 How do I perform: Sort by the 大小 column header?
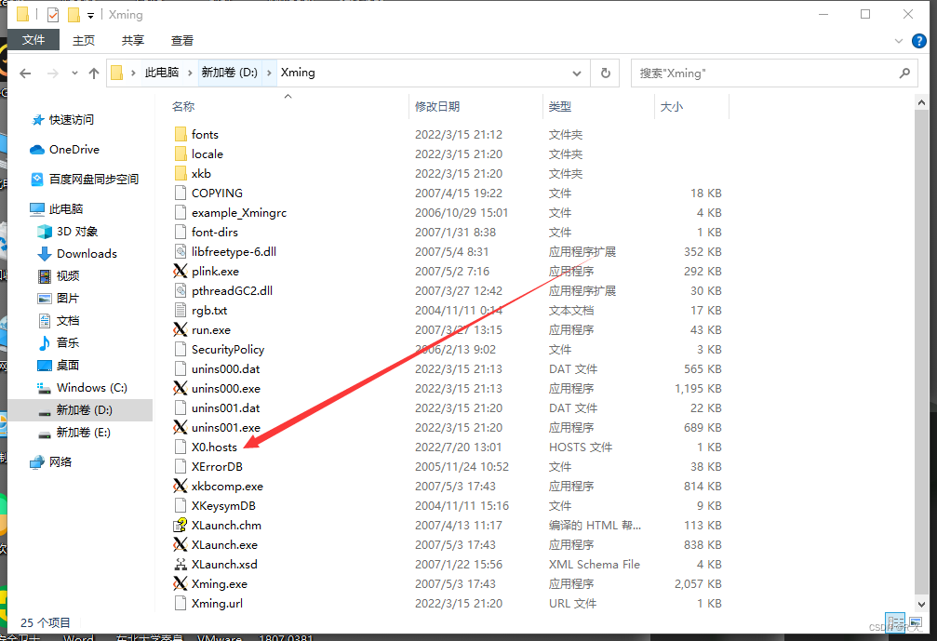[x=671, y=106]
